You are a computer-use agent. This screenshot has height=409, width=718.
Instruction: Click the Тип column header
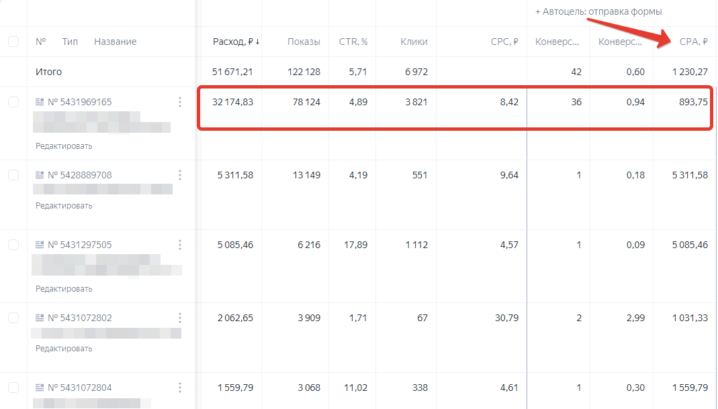tap(70, 42)
